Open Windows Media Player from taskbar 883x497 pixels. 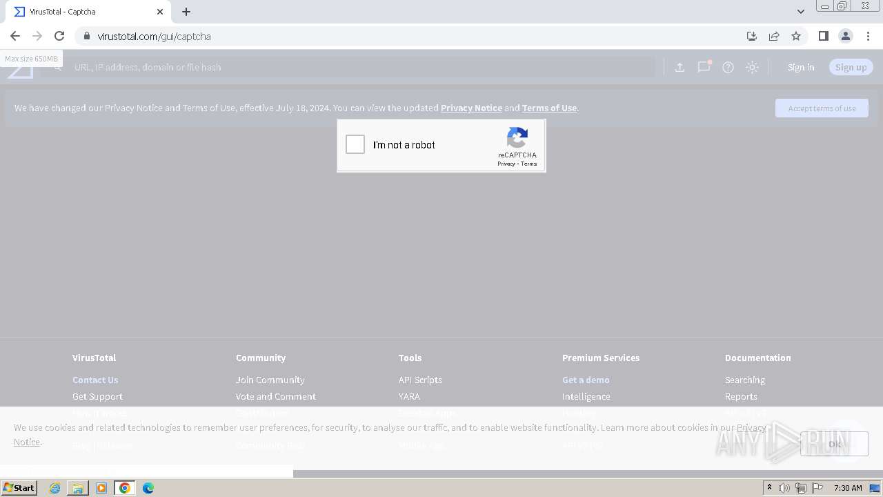[x=101, y=488]
